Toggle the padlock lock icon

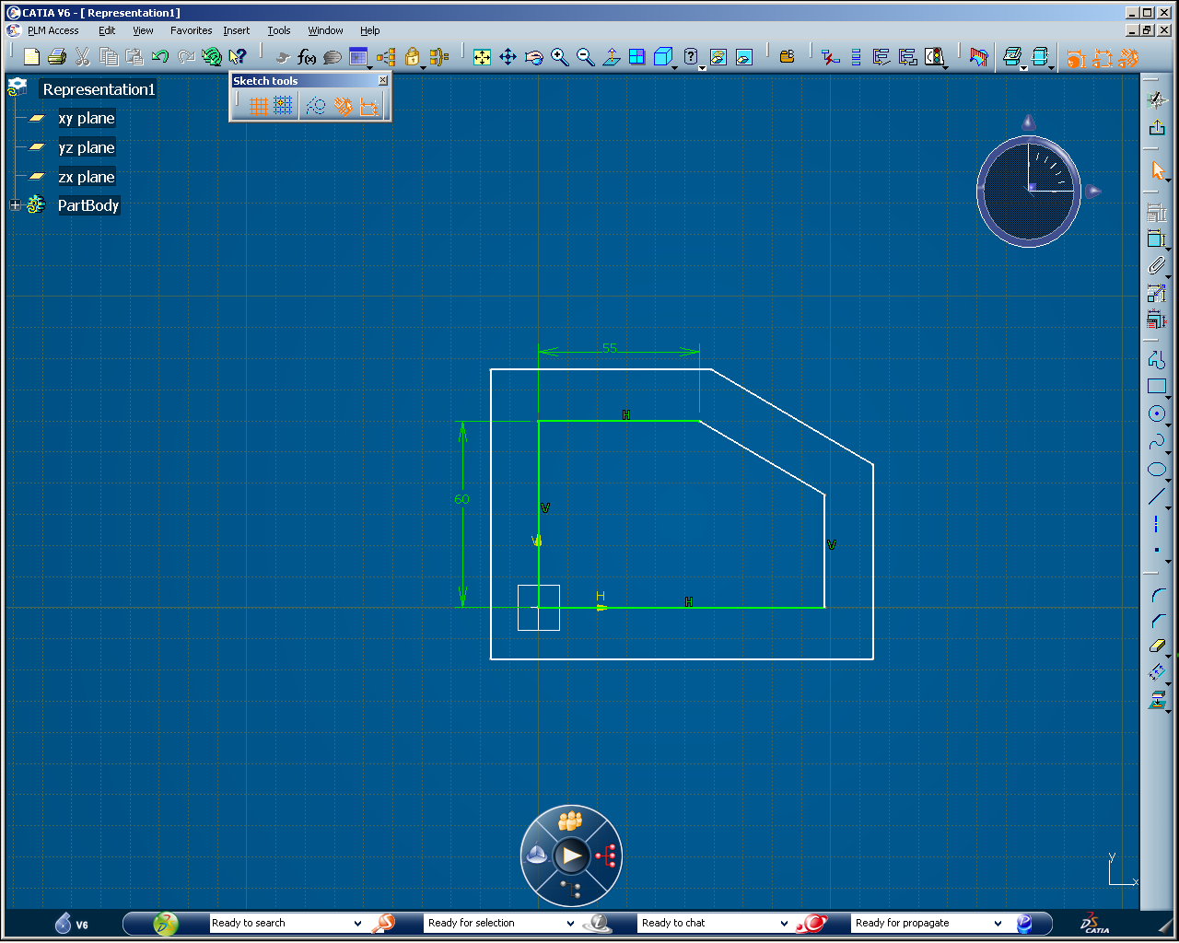coord(412,57)
